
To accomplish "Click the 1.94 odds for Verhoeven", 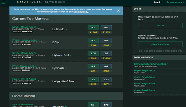I will 93,105.
